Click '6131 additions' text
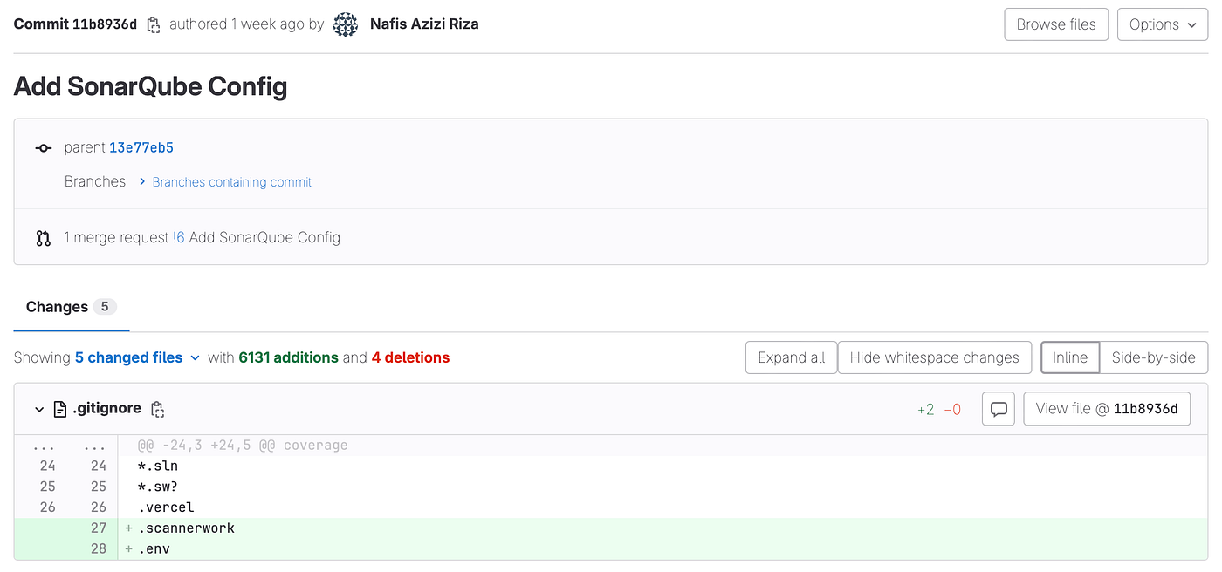 tap(288, 357)
